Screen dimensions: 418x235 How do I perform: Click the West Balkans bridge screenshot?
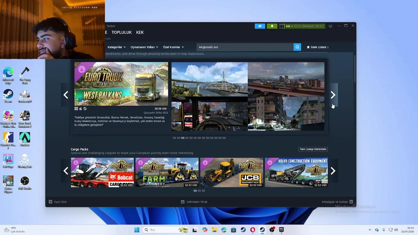click(210, 79)
